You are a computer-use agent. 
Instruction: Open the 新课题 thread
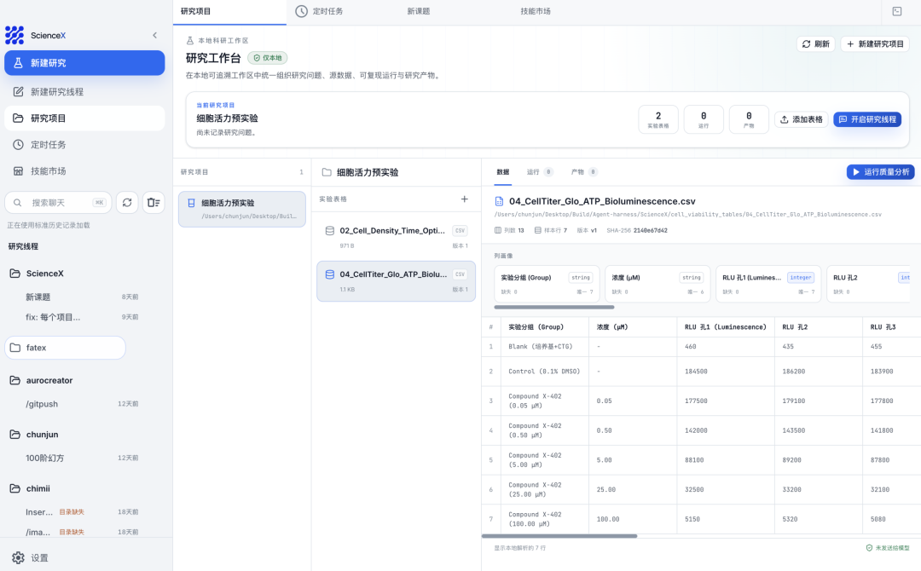click(82, 297)
